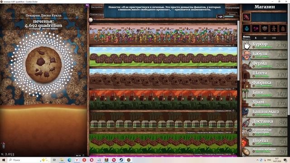Click the big chocolate chip cookie
This screenshot has height=163, width=290.
coord(43,64)
